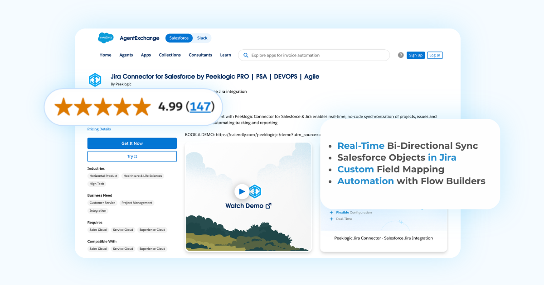Click the Try It button
The height and width of the screenshot is (285, 544).
click(x=132, y=157)
